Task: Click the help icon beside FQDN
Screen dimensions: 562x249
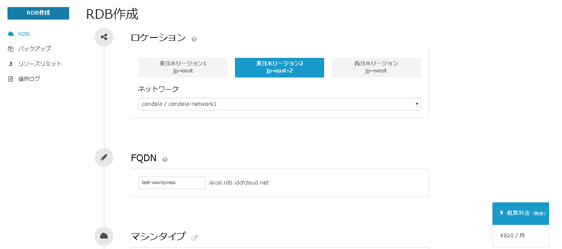Action: click(165, 159)
